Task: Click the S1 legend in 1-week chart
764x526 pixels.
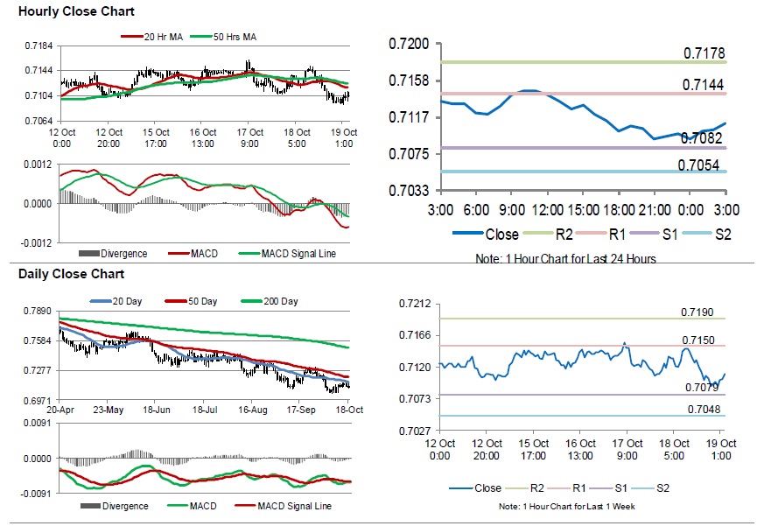Action: click(609, 488)
